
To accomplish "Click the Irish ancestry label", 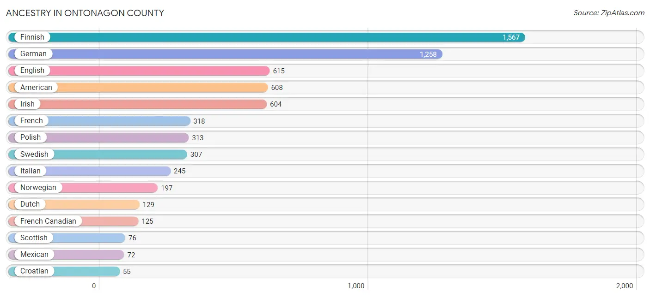I will tap(27, 104).
